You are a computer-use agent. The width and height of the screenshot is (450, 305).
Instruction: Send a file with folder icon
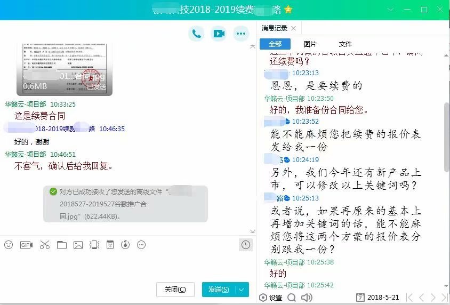(61, 245)
